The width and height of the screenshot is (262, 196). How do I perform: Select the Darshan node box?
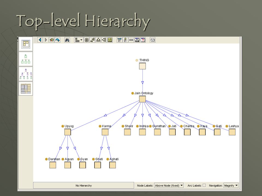(53, 165)
